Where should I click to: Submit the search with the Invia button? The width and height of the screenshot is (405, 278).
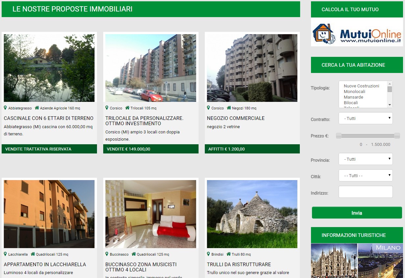pyautogui.click(x=357, y=213)
